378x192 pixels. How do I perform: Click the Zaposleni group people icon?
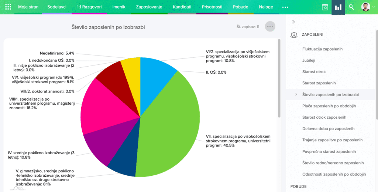tap(294, 35)
